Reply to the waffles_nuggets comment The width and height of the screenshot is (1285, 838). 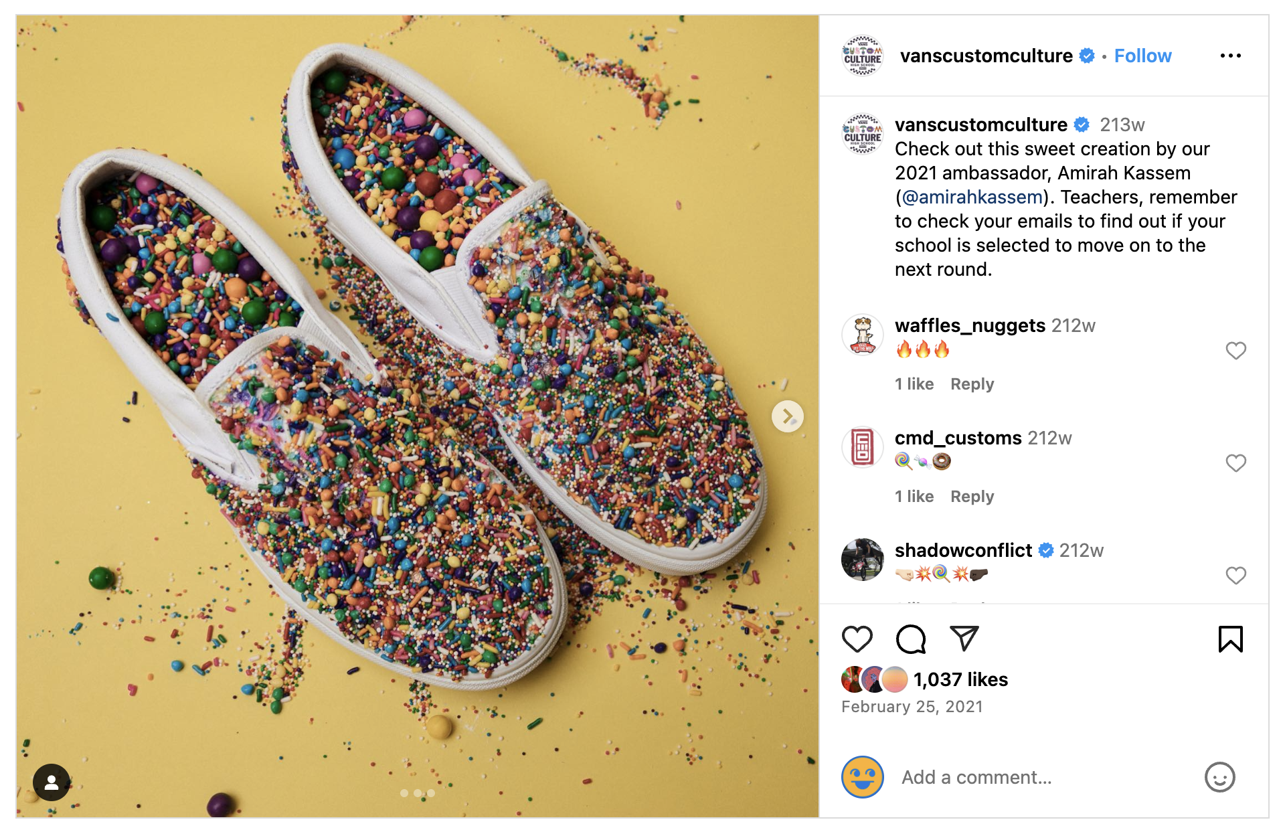click(972, 384)
